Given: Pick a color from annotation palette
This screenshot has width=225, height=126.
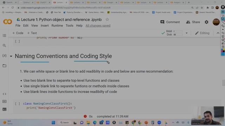Looking at the screenshot, I should click(x=223, y=52).
